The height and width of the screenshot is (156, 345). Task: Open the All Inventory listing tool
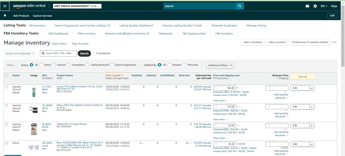pos(37,25)
